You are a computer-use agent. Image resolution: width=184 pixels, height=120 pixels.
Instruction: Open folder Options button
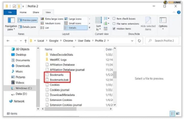[x=163, y=23]
